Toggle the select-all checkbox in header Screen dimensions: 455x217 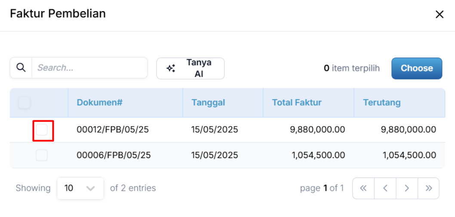point(25,103)
